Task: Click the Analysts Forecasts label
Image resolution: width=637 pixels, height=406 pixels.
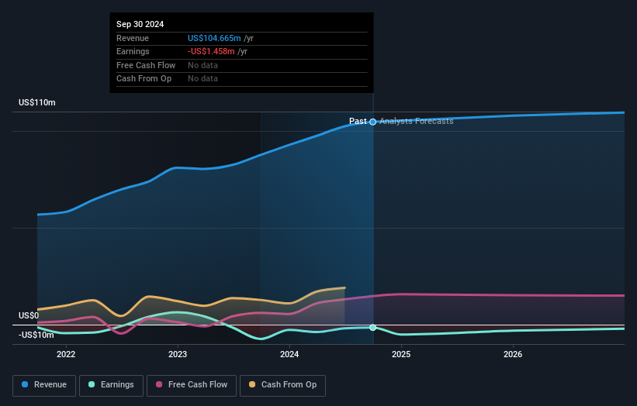Action: point(417,121)
